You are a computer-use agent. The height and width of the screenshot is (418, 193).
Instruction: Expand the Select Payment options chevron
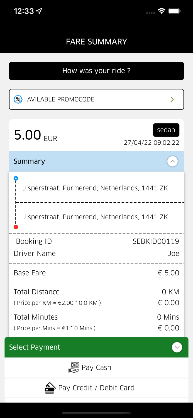(x=177, y=347)
